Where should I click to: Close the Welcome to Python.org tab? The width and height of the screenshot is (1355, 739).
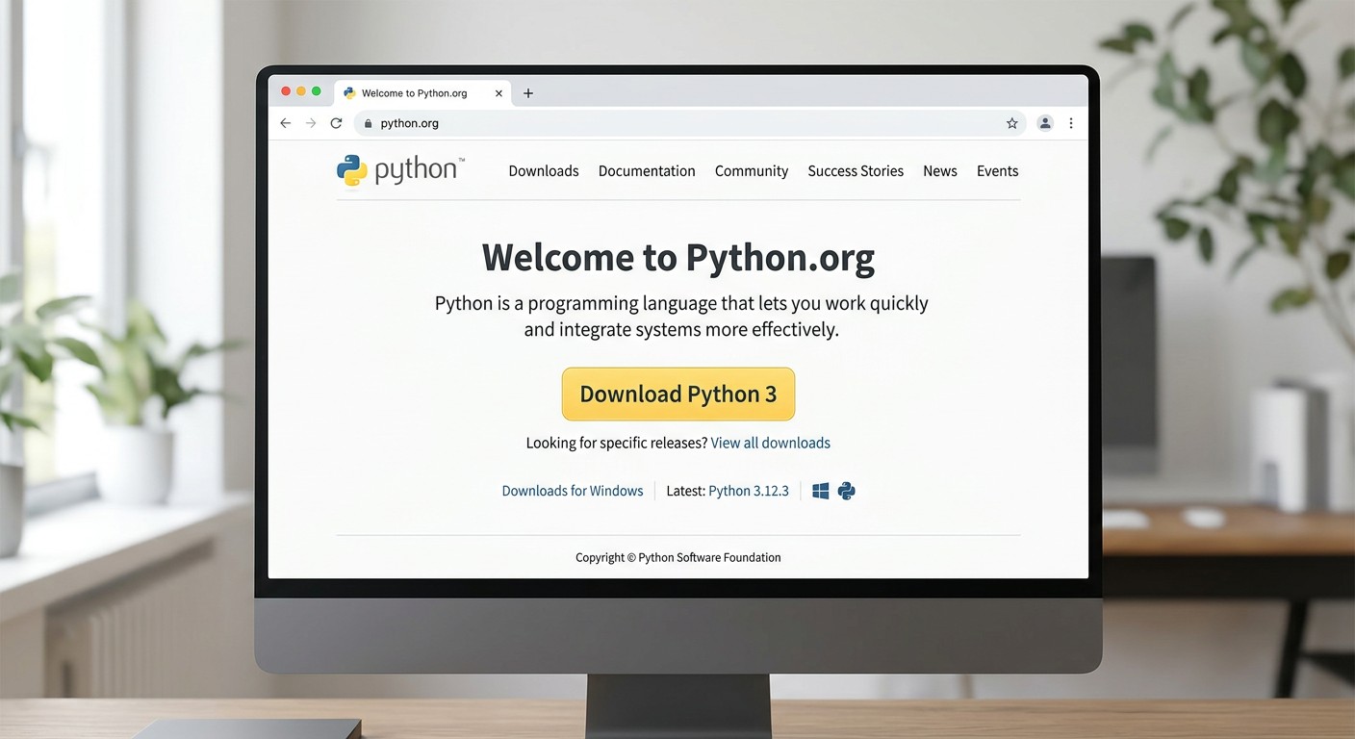[x=499, y=93]
